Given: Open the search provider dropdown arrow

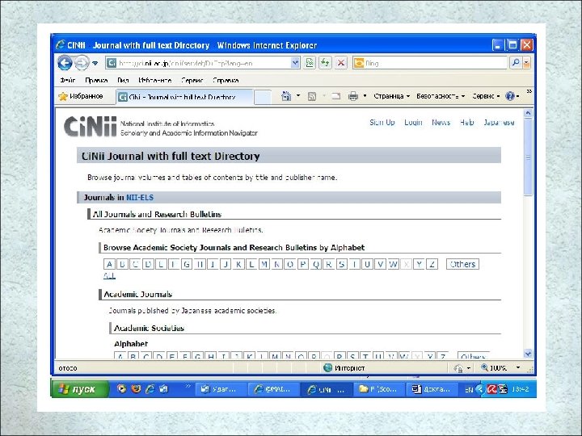Looking at the screenshot, I should pyautogui.click(x=526, y=63).
